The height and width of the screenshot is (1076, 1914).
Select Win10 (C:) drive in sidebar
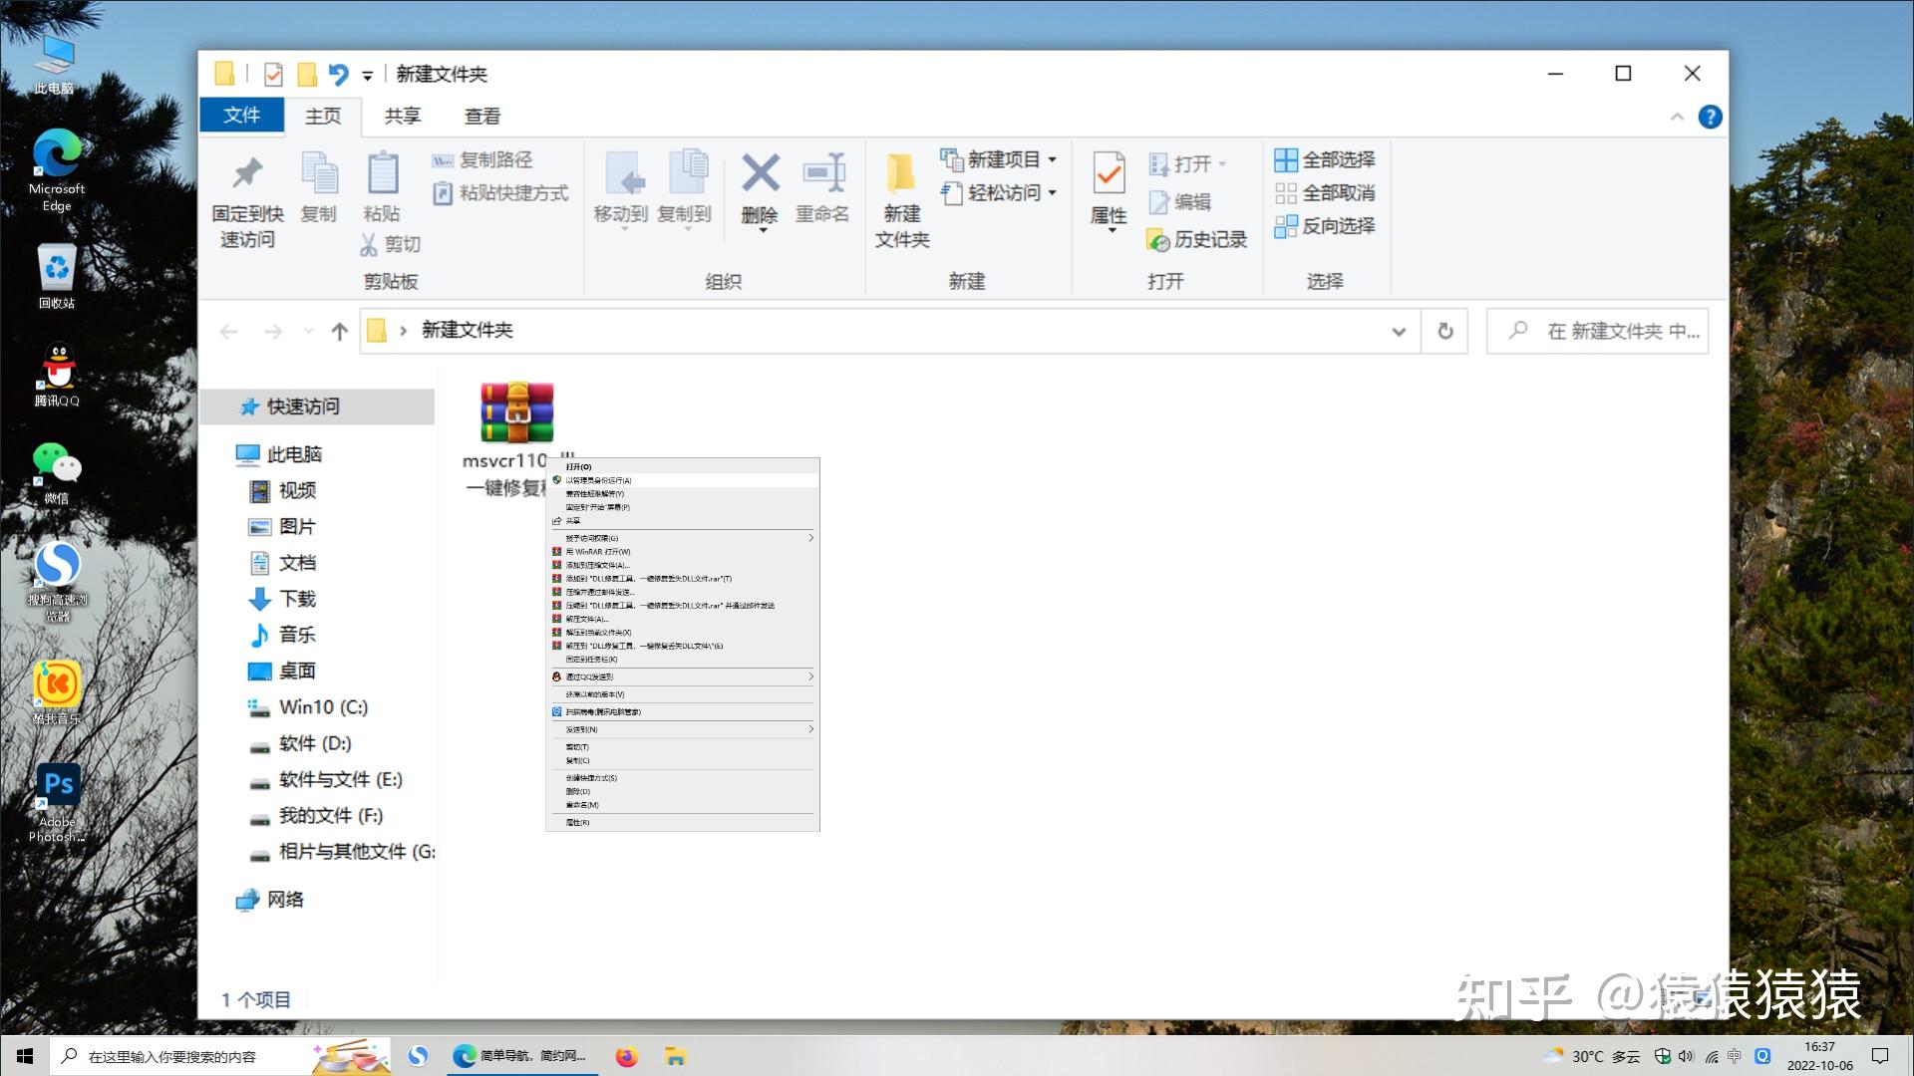coord(323,707)
